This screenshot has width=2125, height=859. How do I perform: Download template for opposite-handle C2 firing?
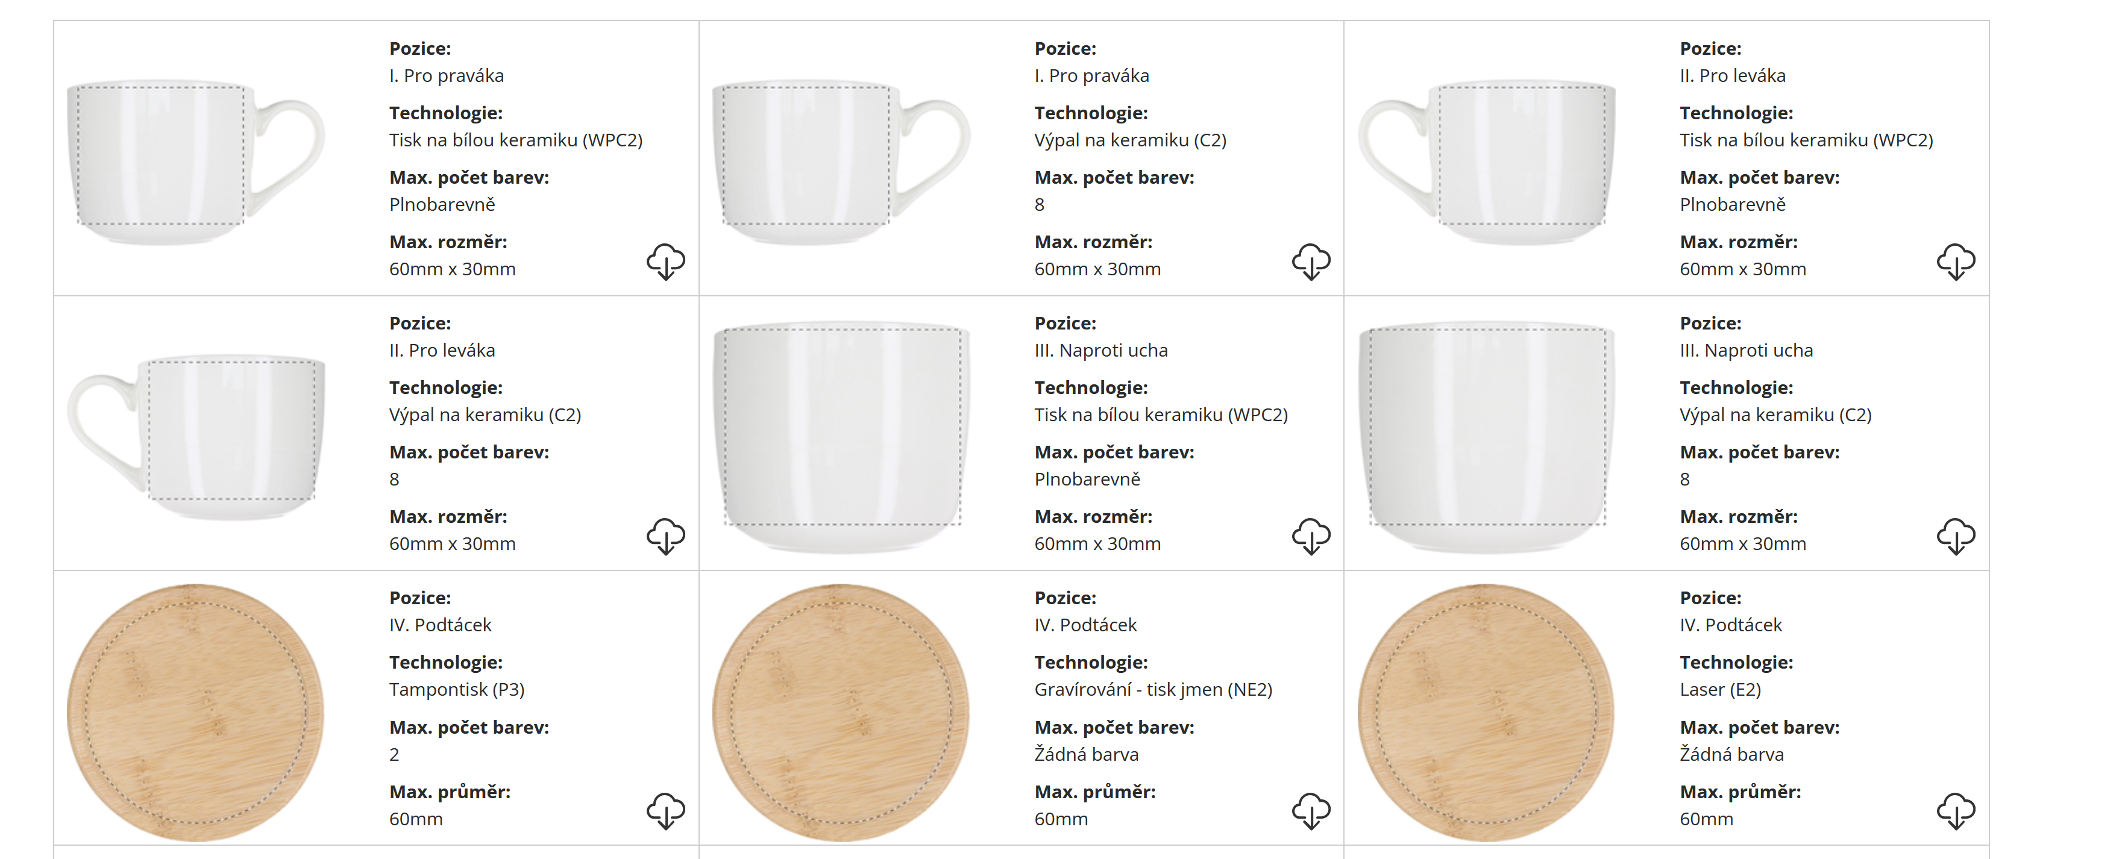[1955, 536]
